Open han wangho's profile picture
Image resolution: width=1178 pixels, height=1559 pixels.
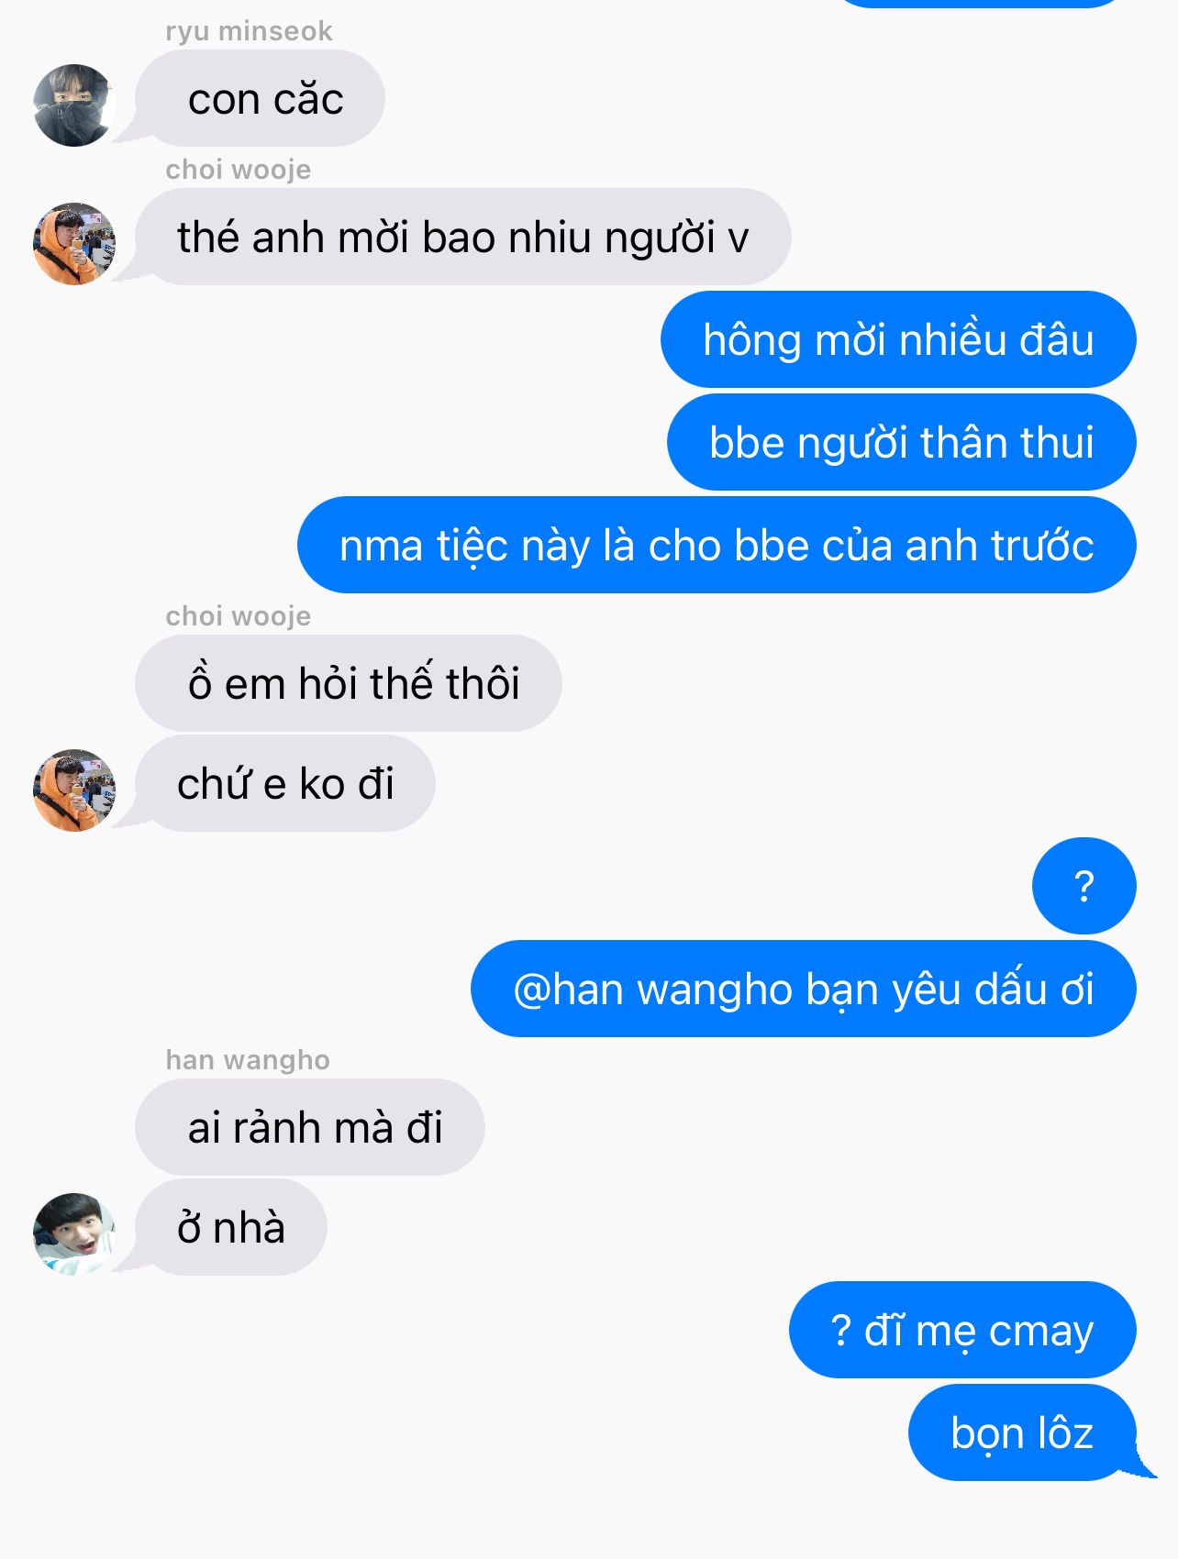click(x=74, y=1233)
